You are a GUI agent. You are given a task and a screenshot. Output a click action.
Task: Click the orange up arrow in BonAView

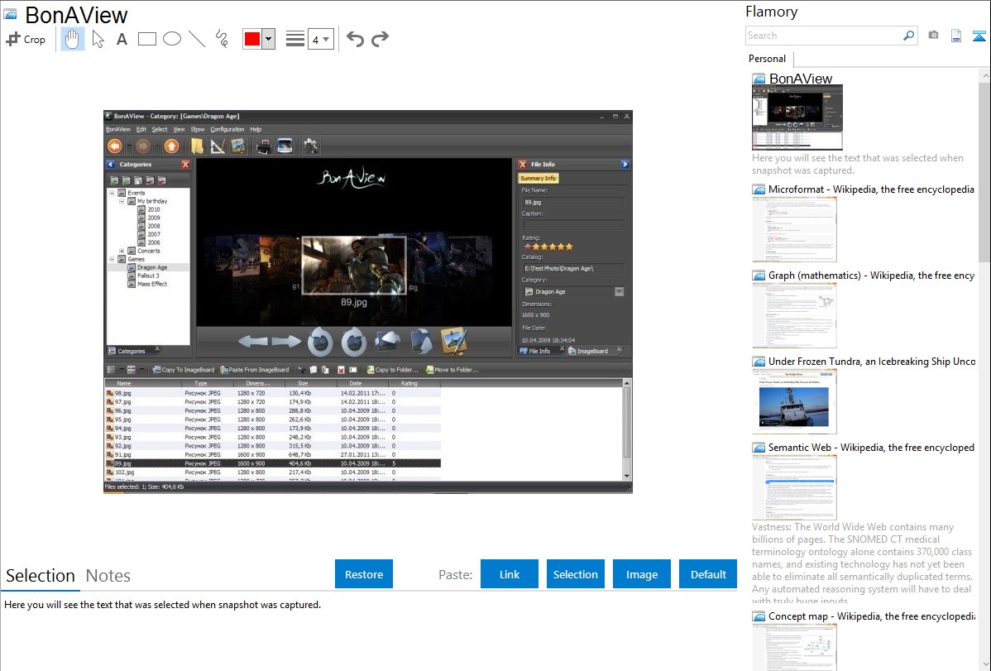(x=171, y=146)
